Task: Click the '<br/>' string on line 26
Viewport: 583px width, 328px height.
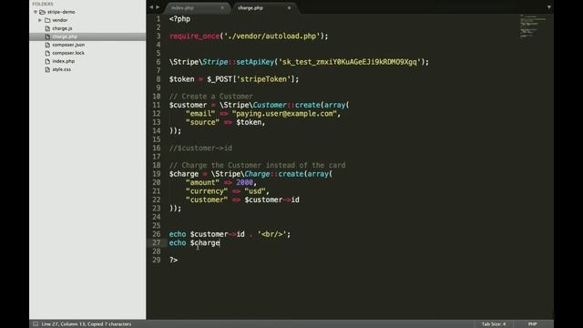Action: pos(271,234)
